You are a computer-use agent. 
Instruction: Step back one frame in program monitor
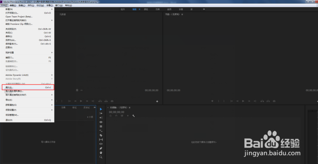[x=237, y=101]
